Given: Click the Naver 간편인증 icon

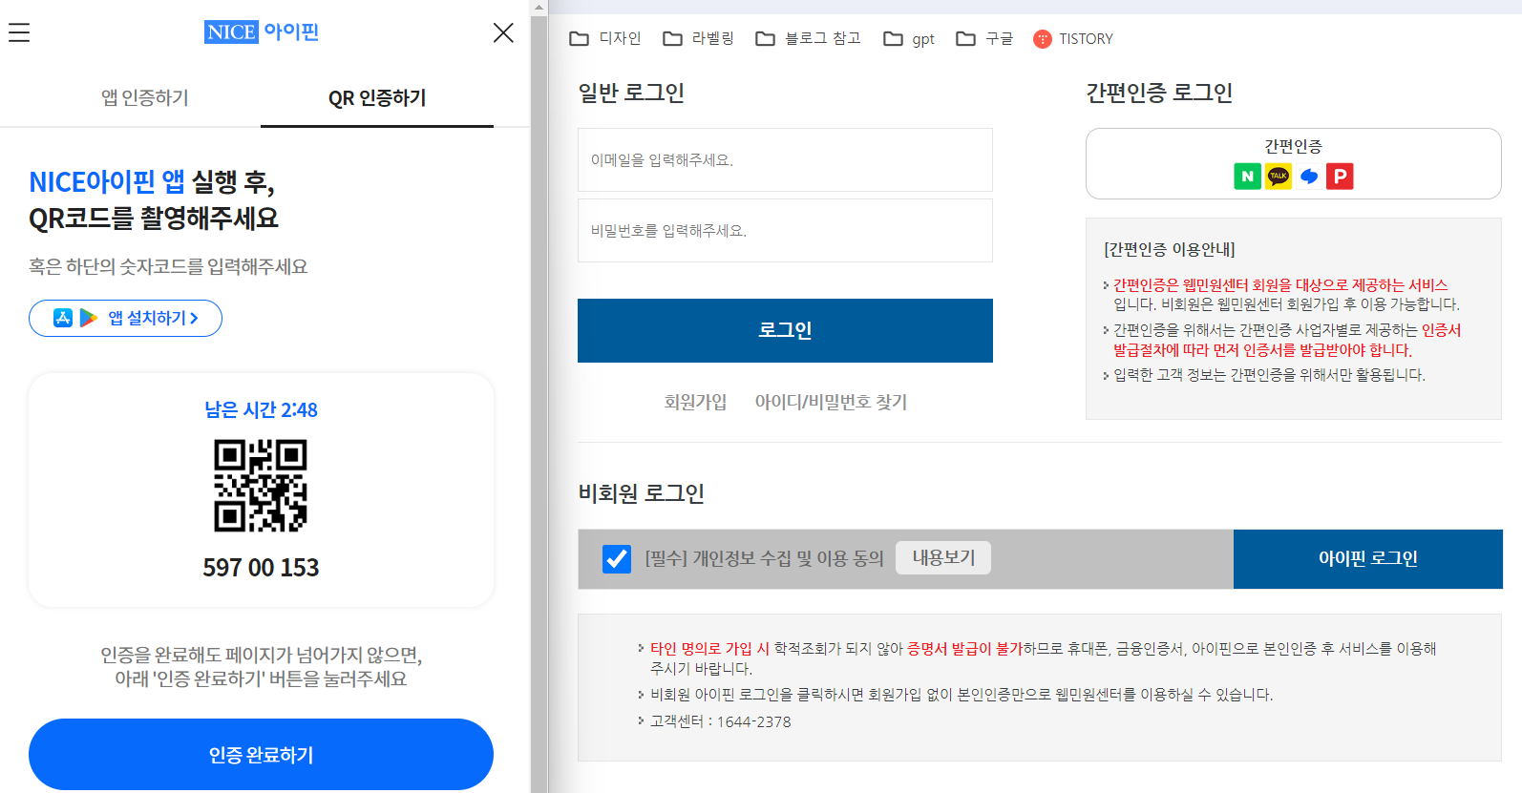Looking at the screenshot, I should point(1247,176).
